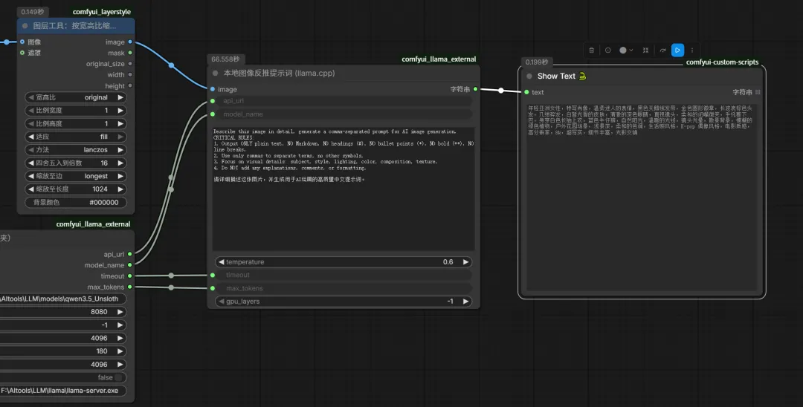Click the 图像 input port on 图层工具 node
The width and height of the screenshot is (803, 407).
(22, 42)
